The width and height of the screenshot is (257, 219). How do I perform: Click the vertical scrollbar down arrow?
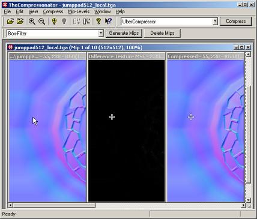tap(248, 200)
